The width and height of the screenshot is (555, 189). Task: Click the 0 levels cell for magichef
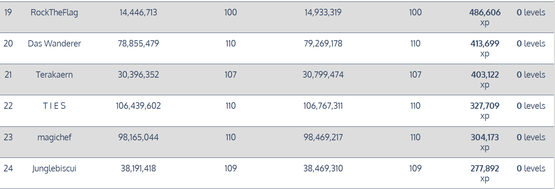coord(531,137)
